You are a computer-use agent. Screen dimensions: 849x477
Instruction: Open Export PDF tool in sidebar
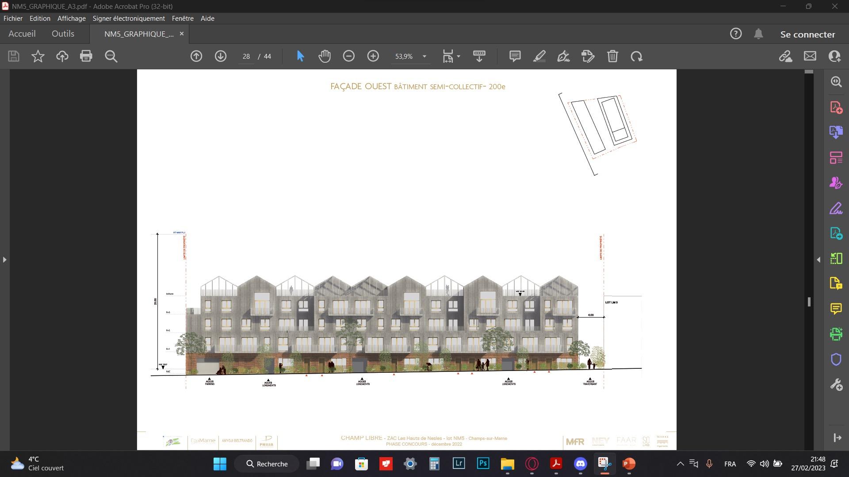click(836, 233)
